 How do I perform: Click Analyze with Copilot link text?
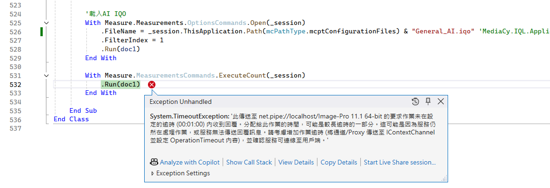click(189, 162)
